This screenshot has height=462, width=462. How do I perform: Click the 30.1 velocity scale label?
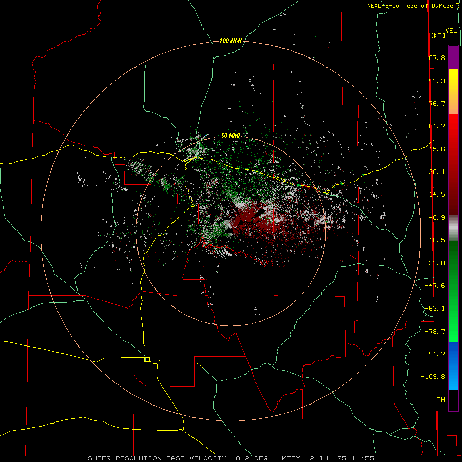pos(437,172)
